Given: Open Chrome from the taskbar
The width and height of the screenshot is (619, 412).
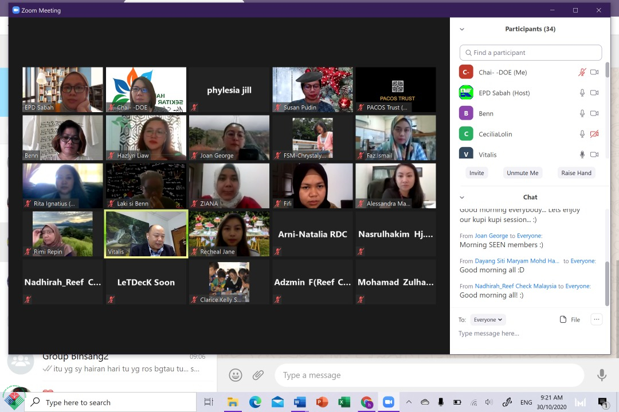Looking at the screenshot, I should tap(366, 402).
